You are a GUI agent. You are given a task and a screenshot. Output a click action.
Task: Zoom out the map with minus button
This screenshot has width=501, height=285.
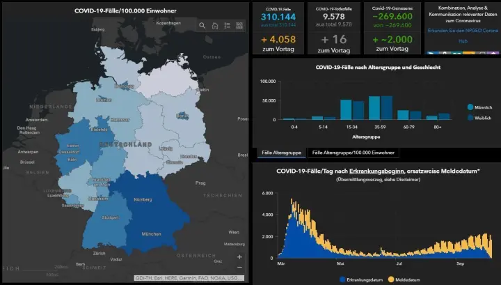(x=240, y=268)
